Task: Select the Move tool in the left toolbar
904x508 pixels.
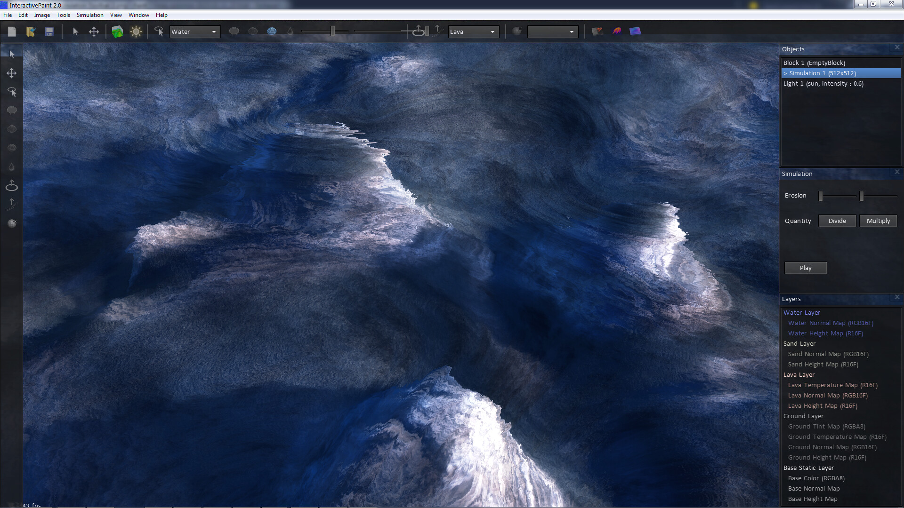Action: click(x=11, y=73)
